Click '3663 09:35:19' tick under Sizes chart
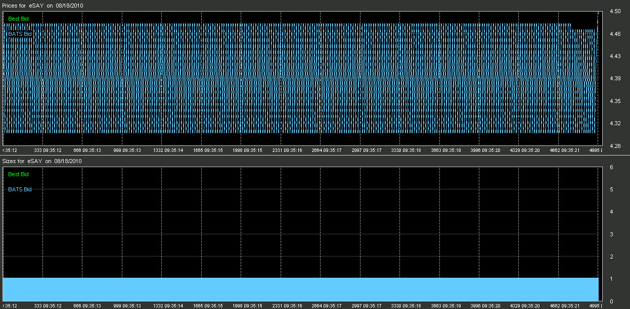This screenshot has height=309, width=630. pos(446,306)
